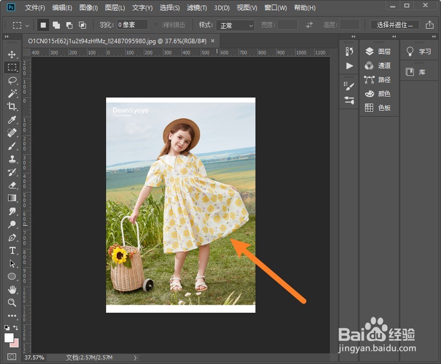The width and height of the screenshot is (441, 364).
Task: Pick the Eyedropper tool
Action: [12, 120]
